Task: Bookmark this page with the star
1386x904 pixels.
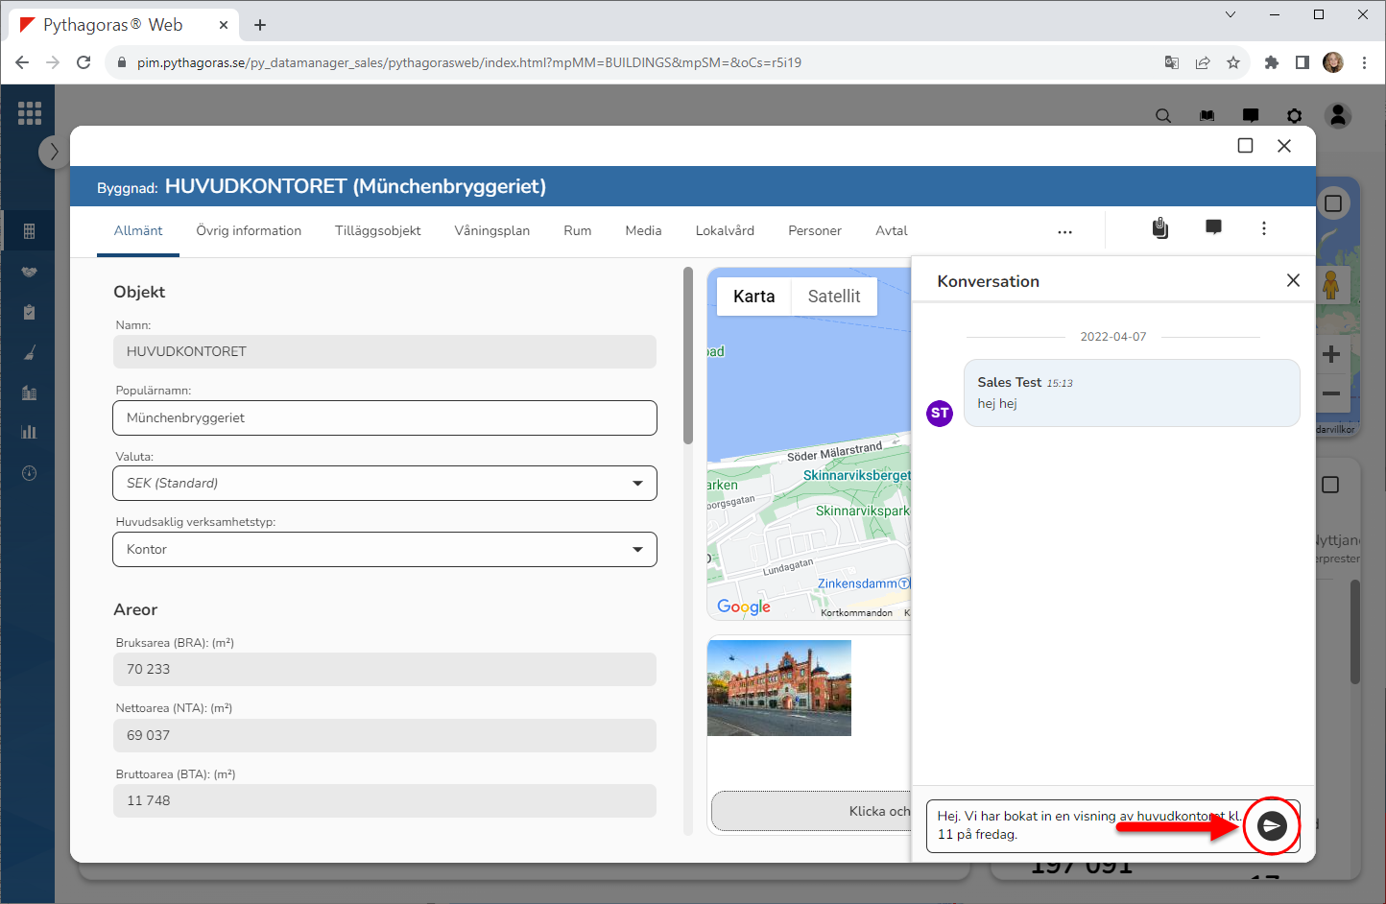Action: tap(1233, 62)
